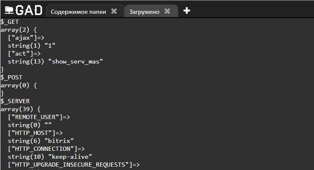The width and height of the screenshot is (314, 170).
Task: Open a new tab with the plus icon
Action: click(x=187, y=10)
